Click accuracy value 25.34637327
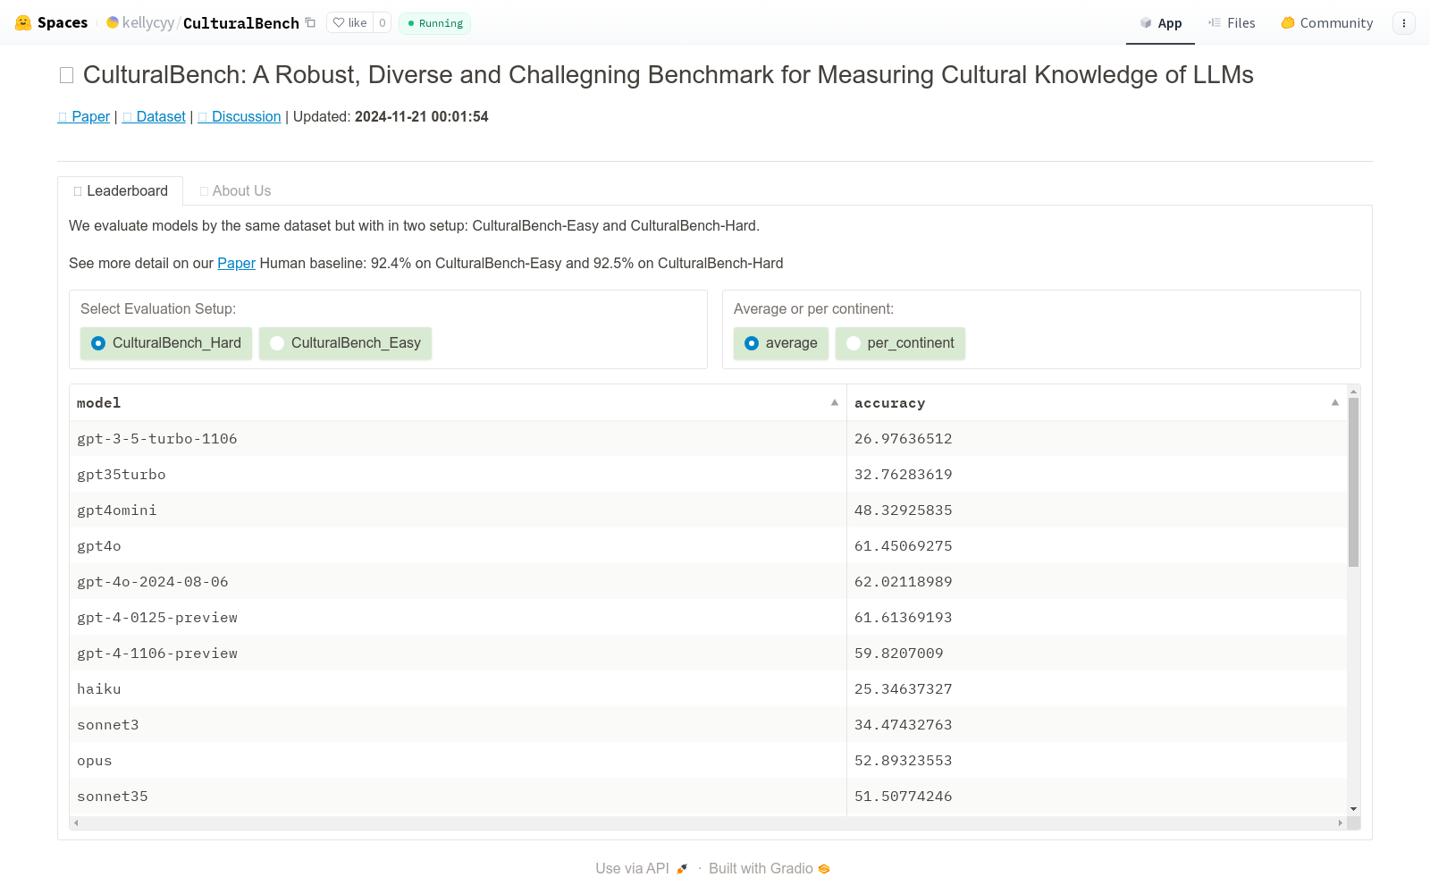 903,689
